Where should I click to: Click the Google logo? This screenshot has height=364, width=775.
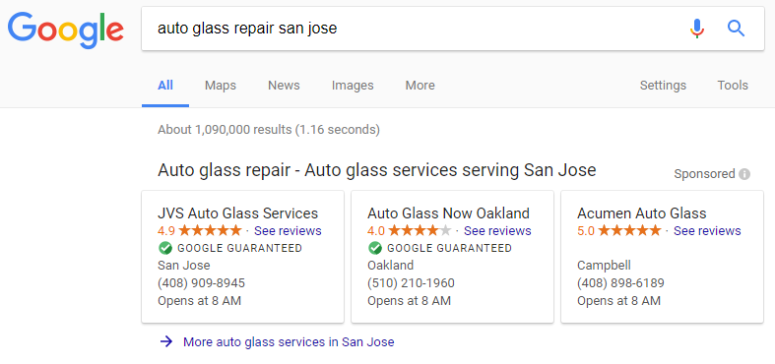(x=65, y=30)
